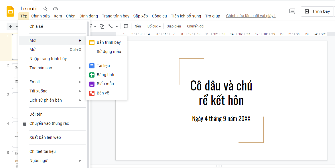Open the Chèn menu
The width and height of the screenshot is (335, 168).
coord(70,16)
